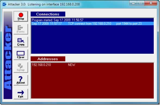Viewport: 160px width, 105px height.
Task: Click the vertical Attacker logo banner
Action: click(8, 55)
